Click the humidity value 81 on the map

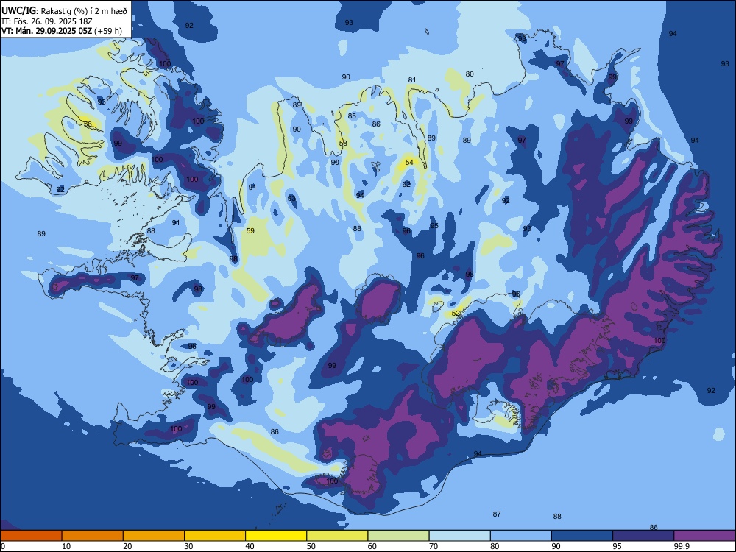[x=412, y=79]
